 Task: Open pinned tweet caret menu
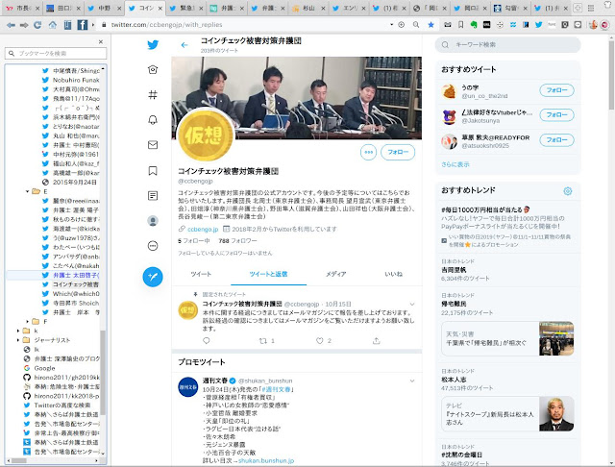[412, 305]
